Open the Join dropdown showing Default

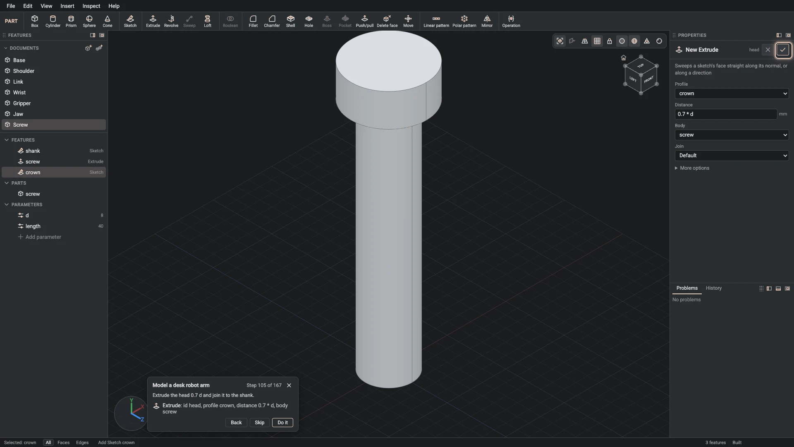click(x=732, y=156)
